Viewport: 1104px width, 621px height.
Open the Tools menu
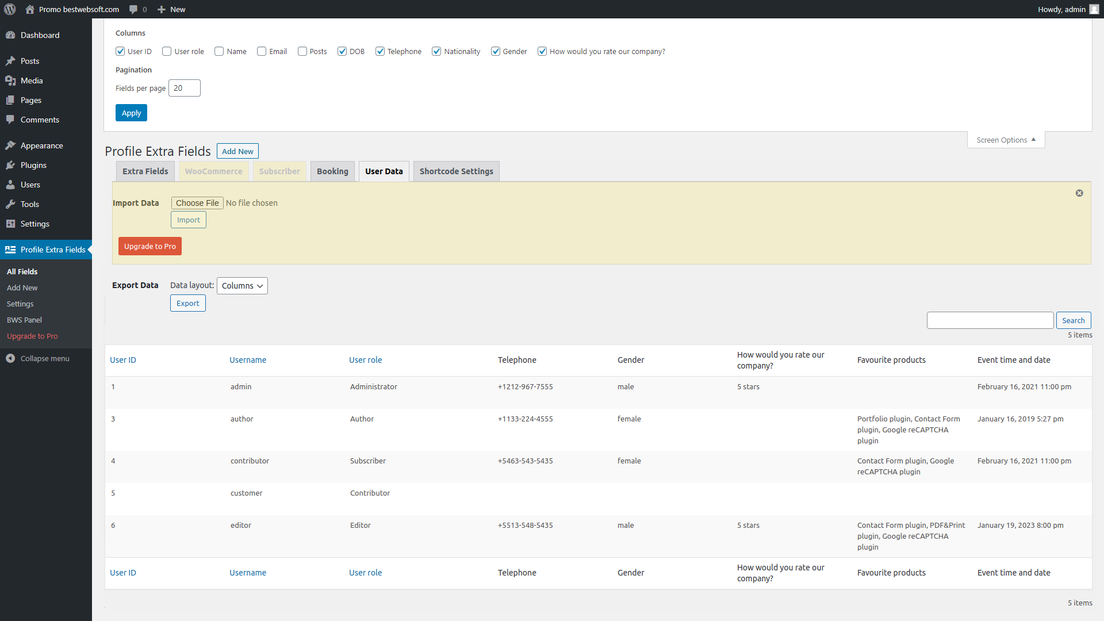29,204
